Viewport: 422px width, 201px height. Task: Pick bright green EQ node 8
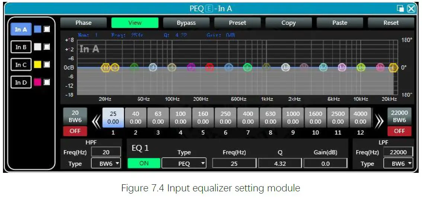(247, 67)
